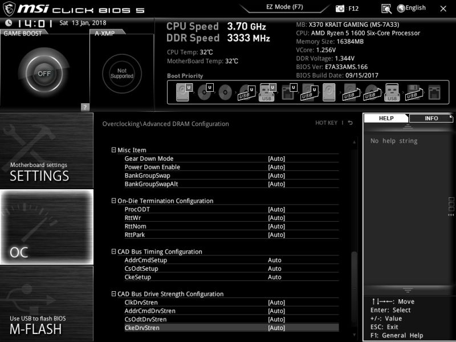The width and height of the screenshot is (456, 342).
Task: Select the legacy USB key boot device
Action: coord(392,92)
